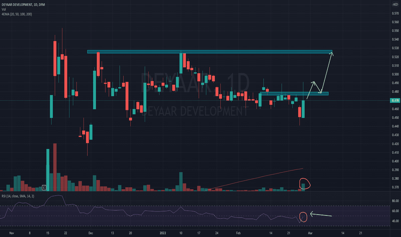Click the current price tag 0.470

tap(395, 100)
